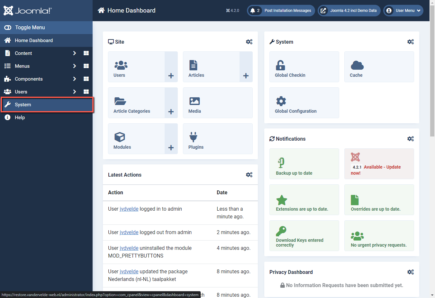The width and height of the screenshot is (435, 298).
Task: Open the User Menu dropdown
Action: click(x=403, y=10)
